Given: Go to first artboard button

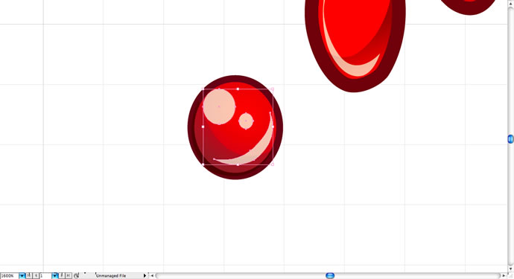Looking at the screenshot, I should [x=29, y=276].
